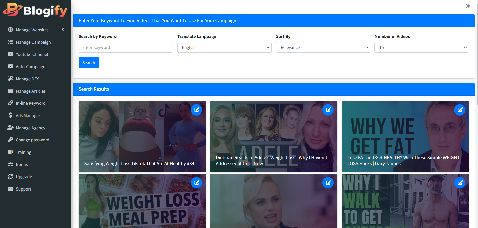Click the magic wand icon beside Manage DFY

(10, 79)
